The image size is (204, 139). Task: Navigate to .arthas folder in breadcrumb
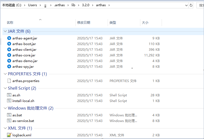pos(59,5)
